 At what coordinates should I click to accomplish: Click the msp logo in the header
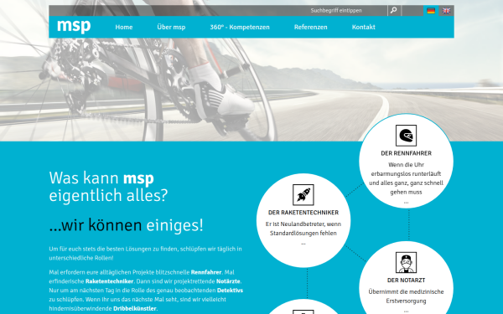pyautogui.click(x=74, y=26)
